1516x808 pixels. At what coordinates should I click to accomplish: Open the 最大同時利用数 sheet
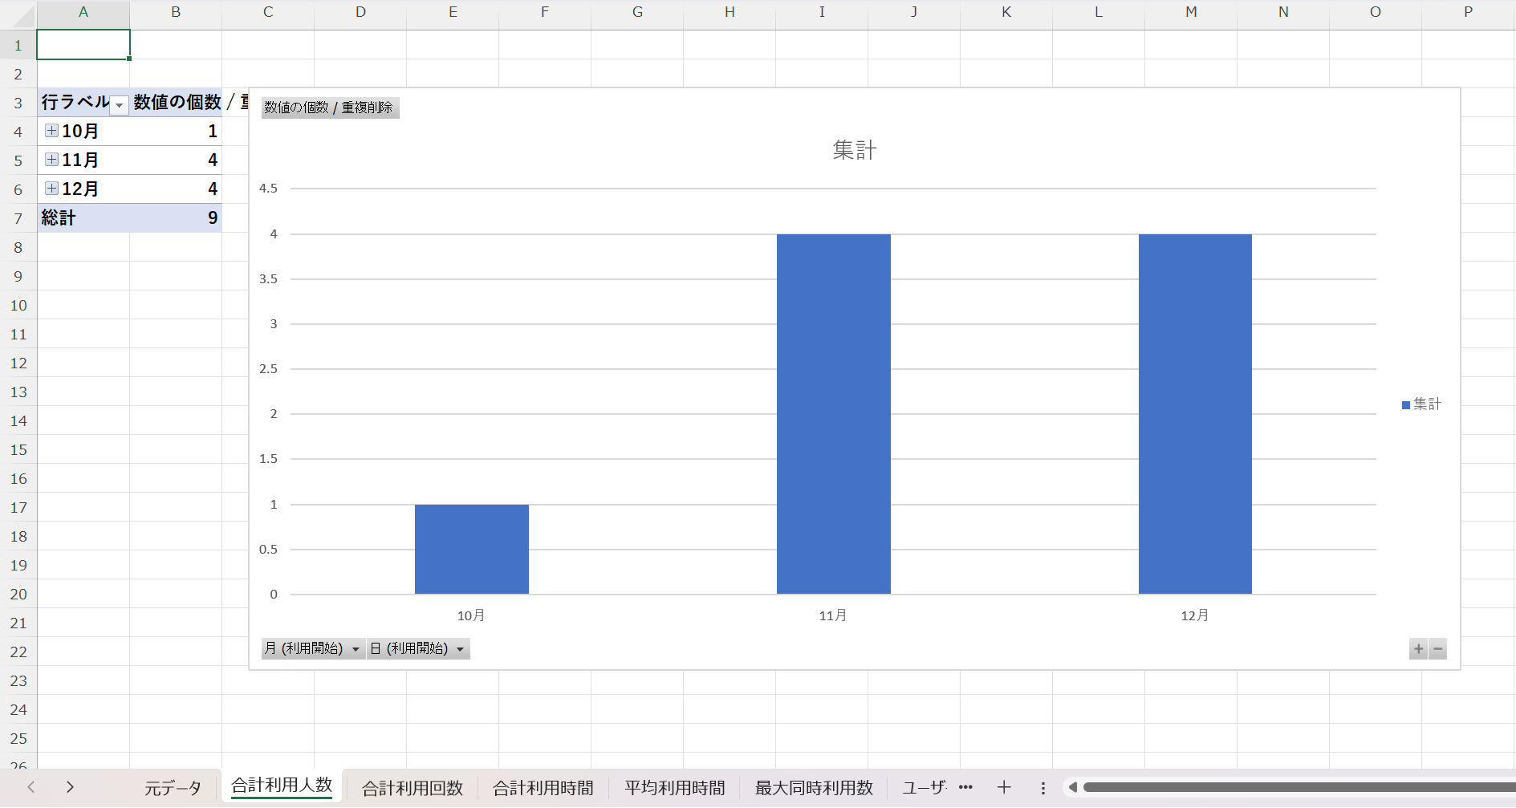[813, 788]
